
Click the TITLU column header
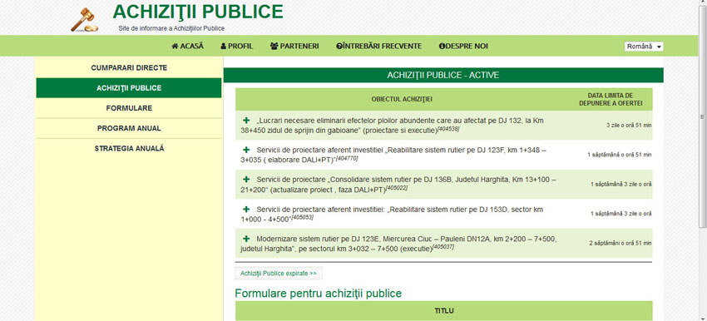point(443,311)
